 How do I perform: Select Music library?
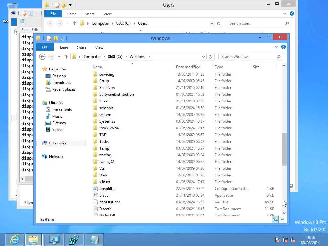(57, 116)
